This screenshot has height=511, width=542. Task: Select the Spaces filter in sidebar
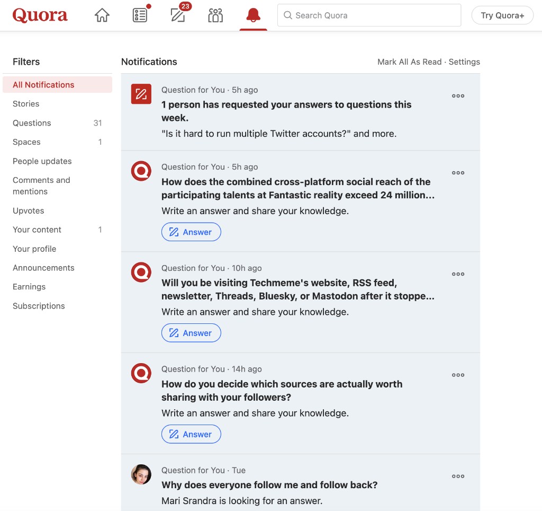point(57,142)
